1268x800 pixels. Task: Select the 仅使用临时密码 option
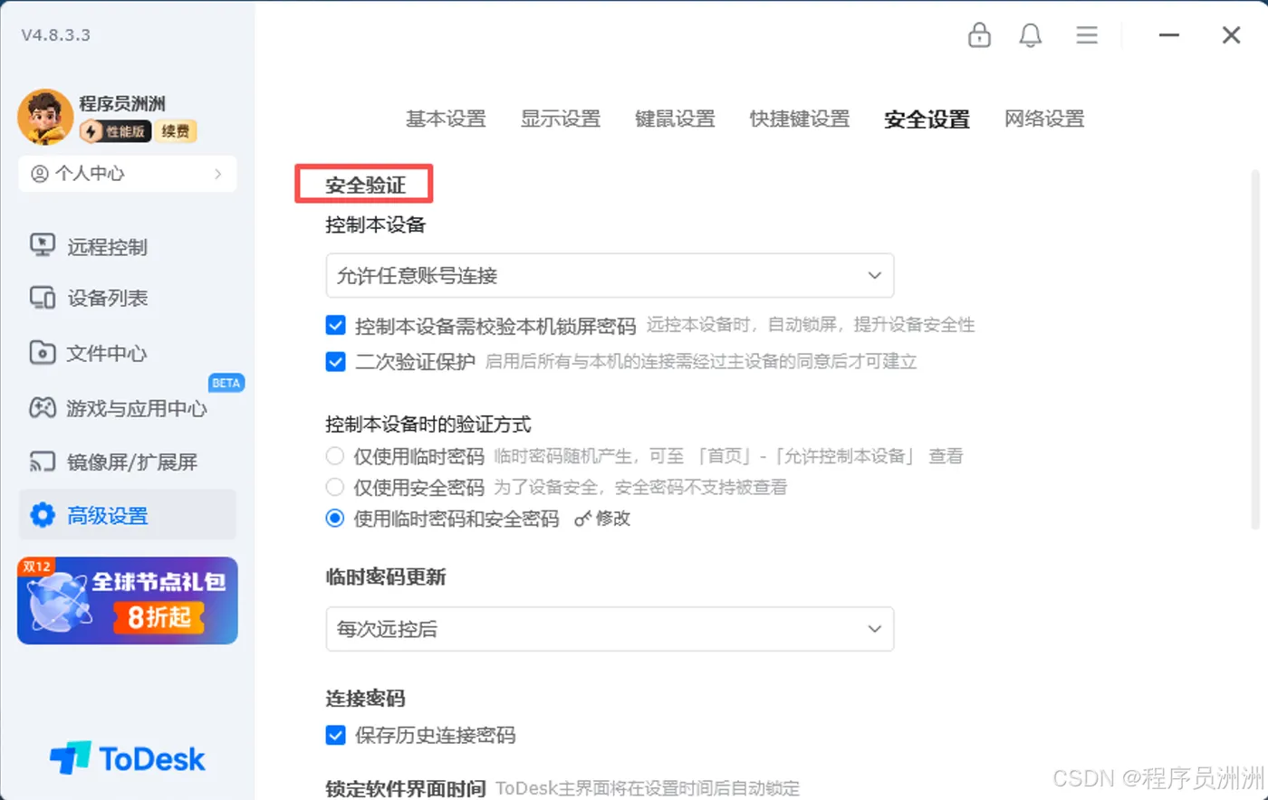click(x=334, y=456)
